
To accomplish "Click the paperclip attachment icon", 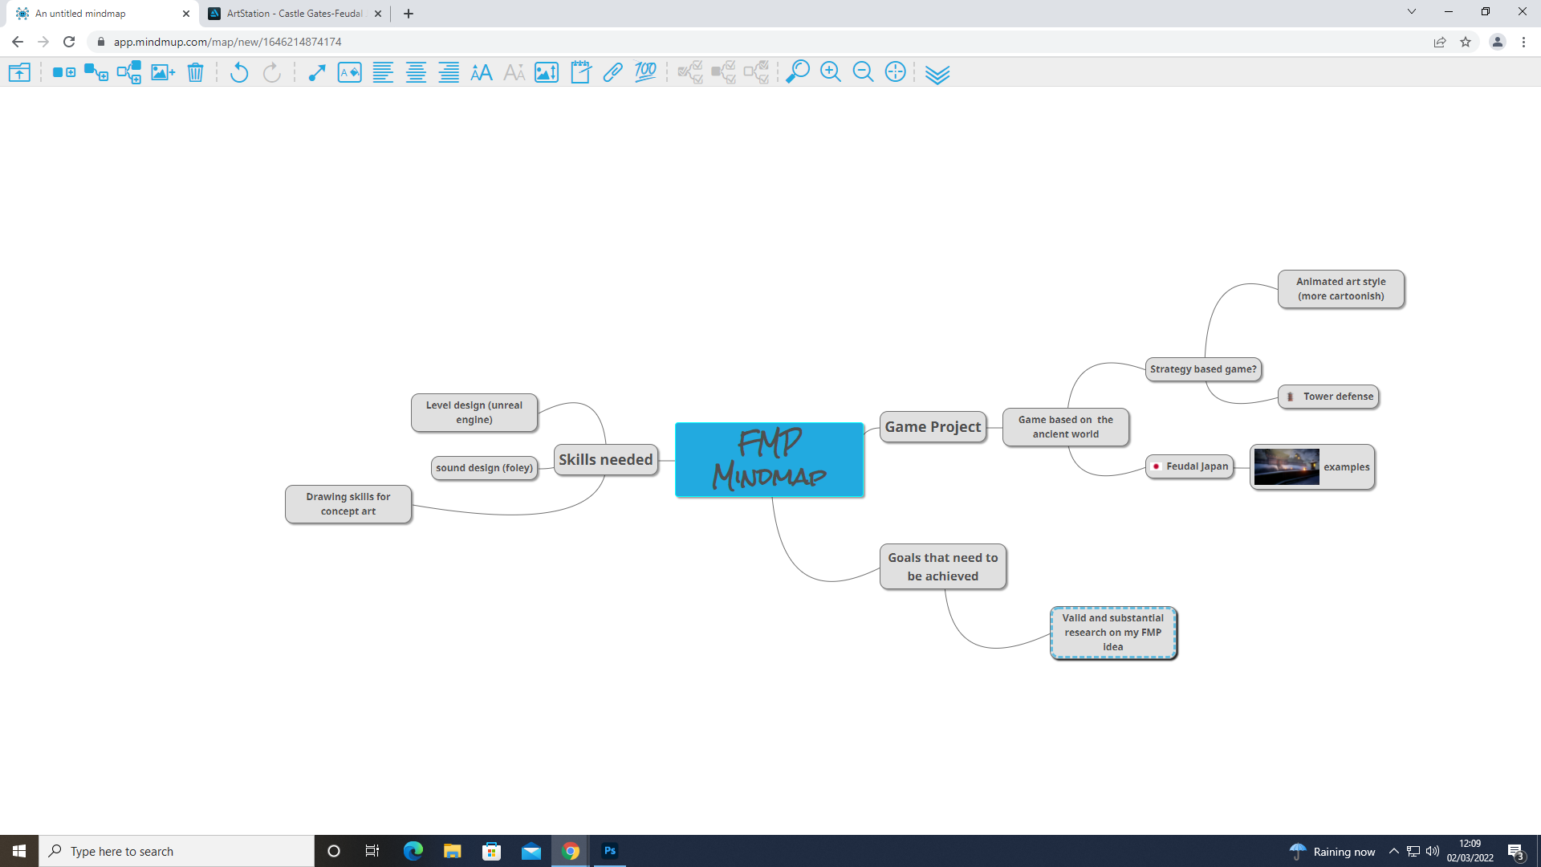I will pyautogui.click(x=612, y=72).
